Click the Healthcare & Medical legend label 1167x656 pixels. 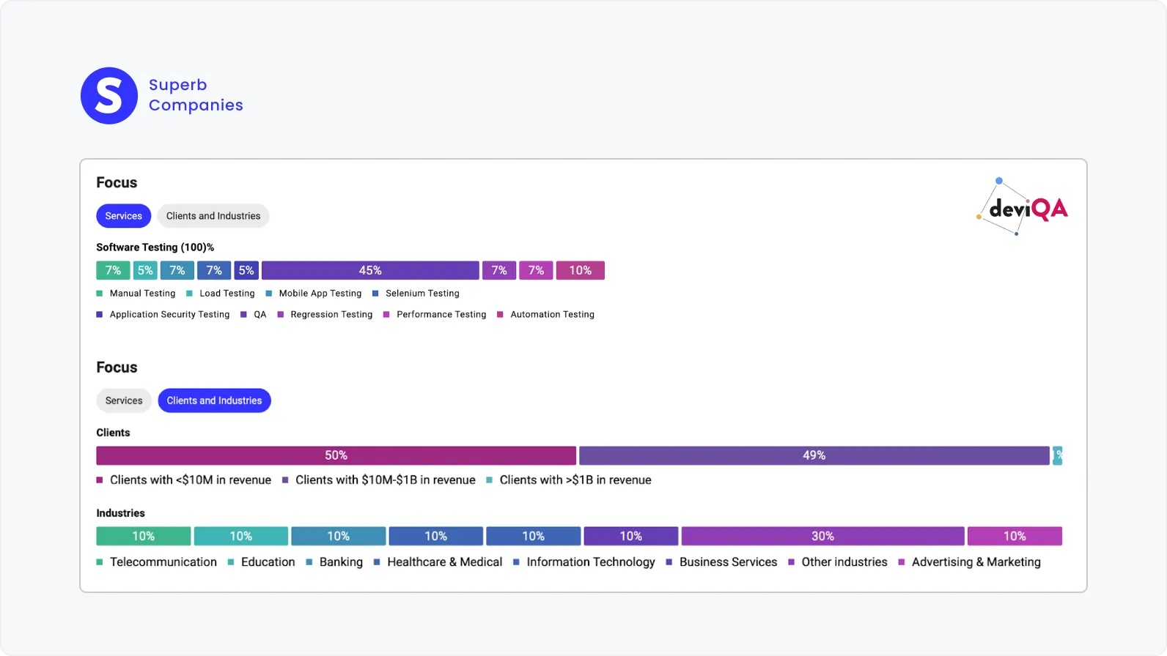(444, 562)
